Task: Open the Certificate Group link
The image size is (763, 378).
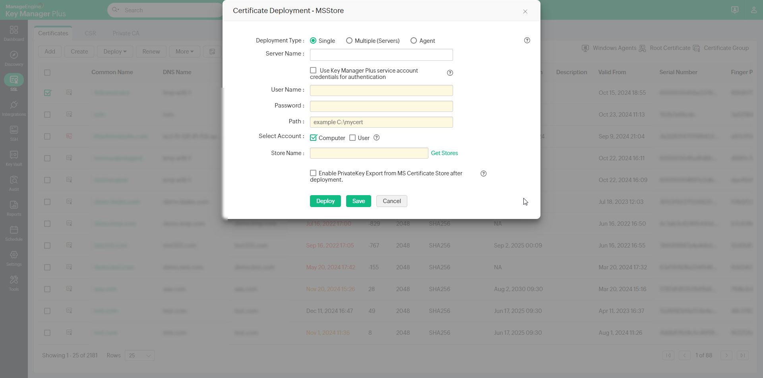Action: pos(721,48)
